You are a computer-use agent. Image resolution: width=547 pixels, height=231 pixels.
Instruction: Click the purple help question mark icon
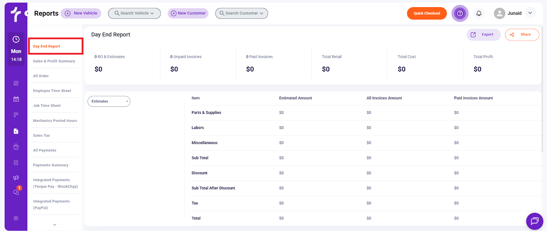[x=460, y=13]
